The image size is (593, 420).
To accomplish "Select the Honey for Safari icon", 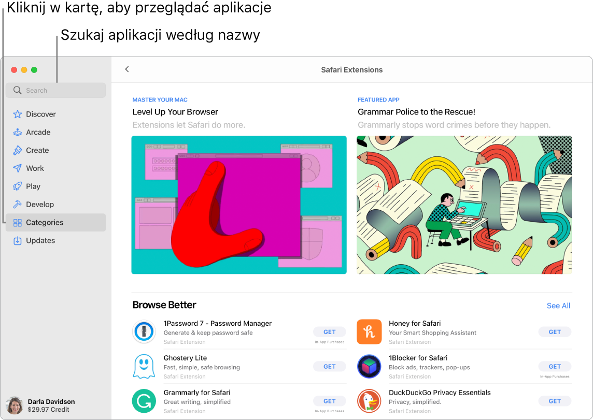I will [x=369, y=332].
